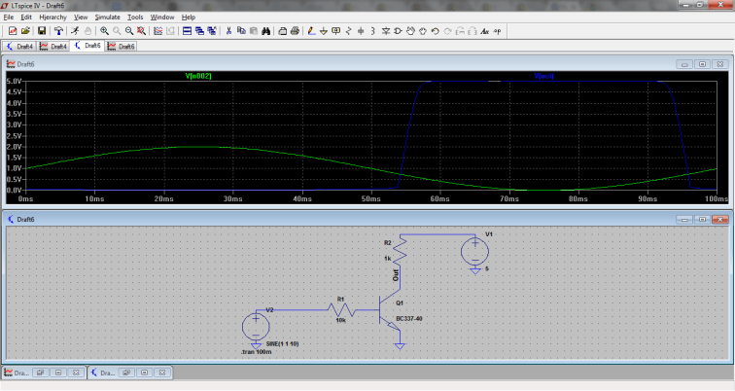The width and height of the screenshot is (735, 391).
Task: Place a Ground symbol tool
Action: click(324, 31)
